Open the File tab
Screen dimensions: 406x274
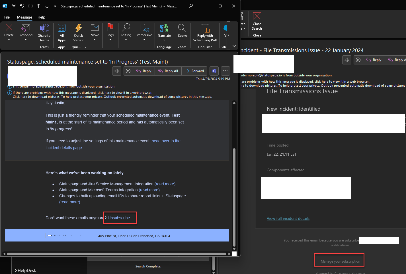[7, 17]
